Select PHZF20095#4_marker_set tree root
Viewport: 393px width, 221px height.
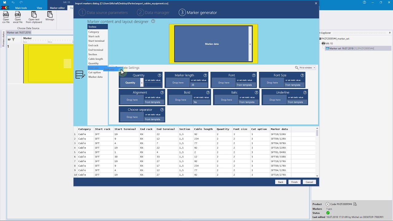(x=335, y=39)
